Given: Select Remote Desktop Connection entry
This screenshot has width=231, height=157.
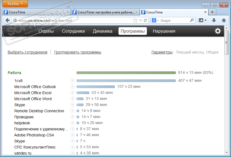Looking at the screenshot, I should 39,111.
